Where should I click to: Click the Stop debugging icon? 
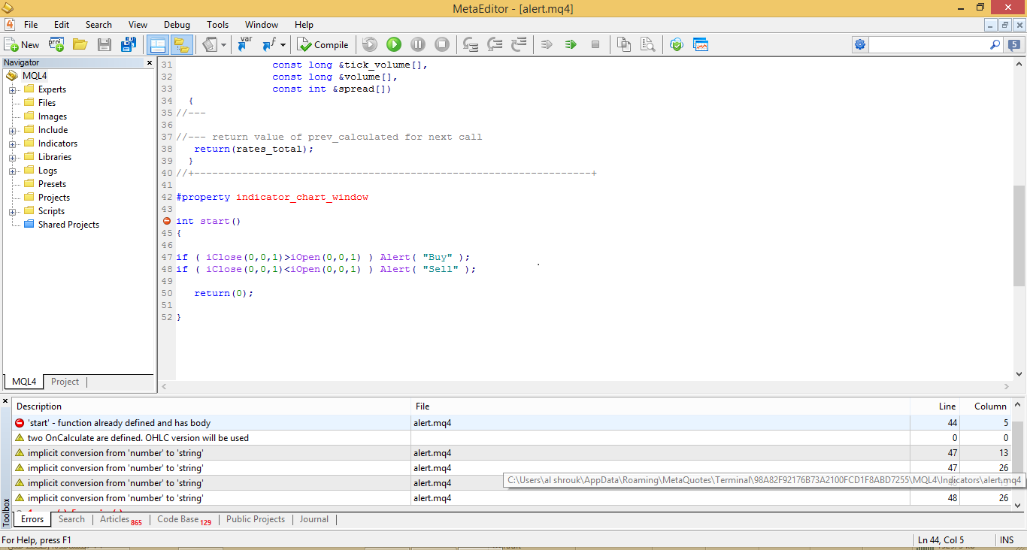442,44
